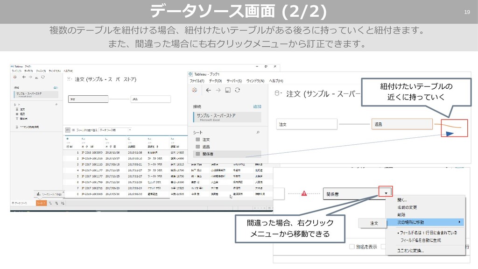Choose 削除 in the context menu
Viewport: 478px width, 269px height.
(x=401, y=215)
